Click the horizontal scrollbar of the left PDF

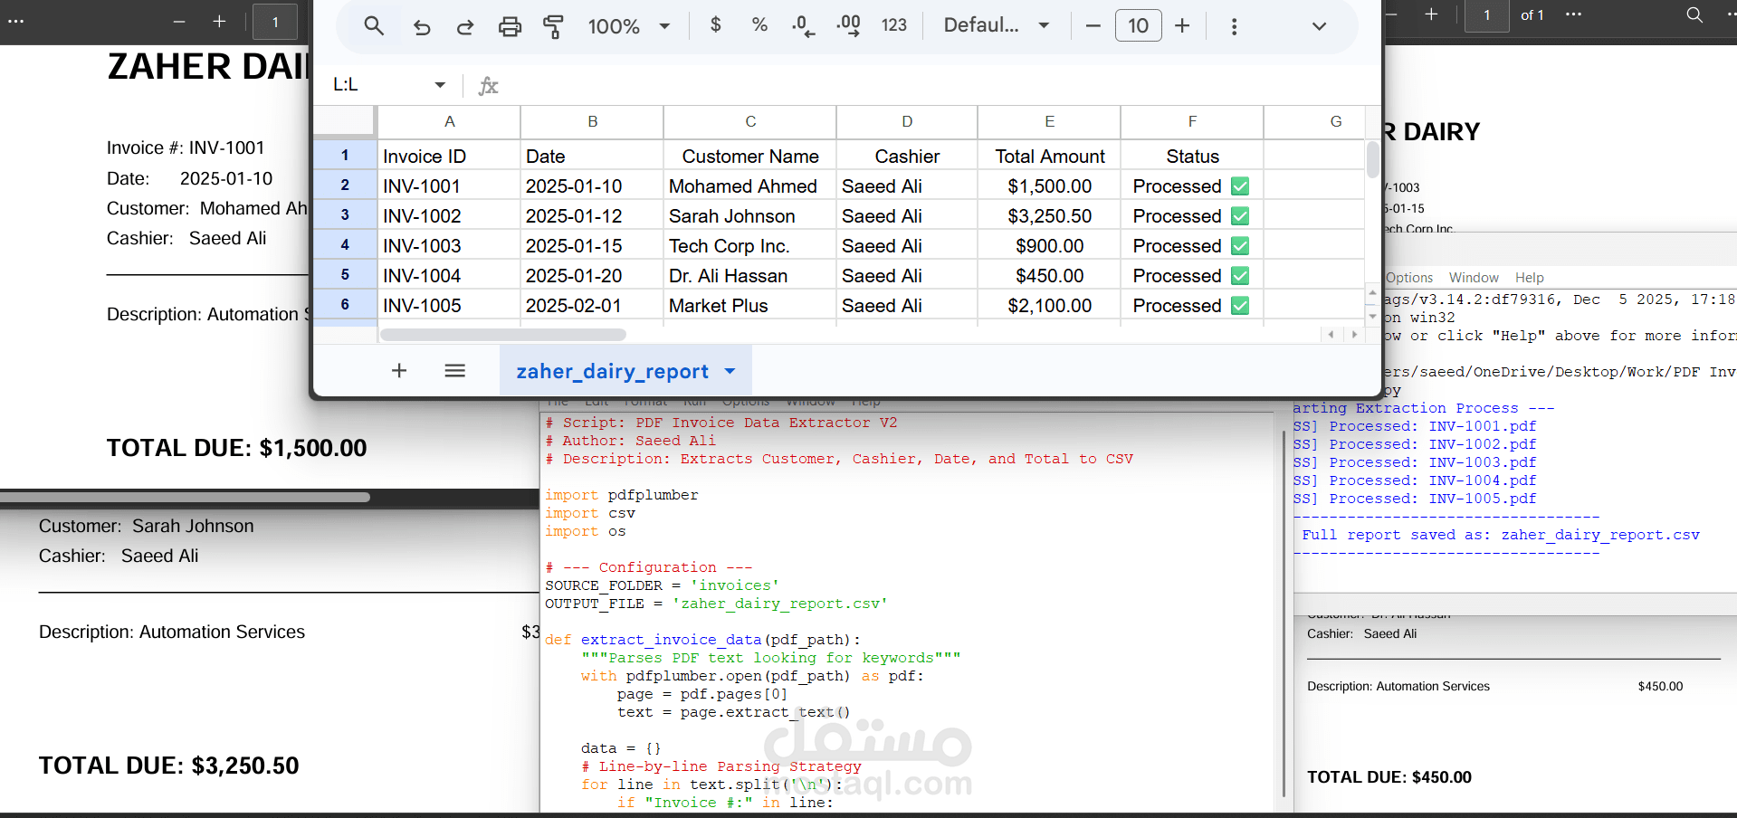pos(185,497)
